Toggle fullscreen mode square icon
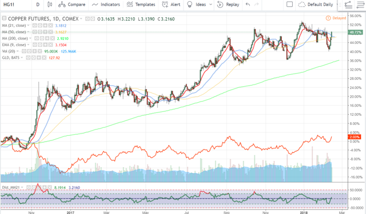 coord(289,5)
